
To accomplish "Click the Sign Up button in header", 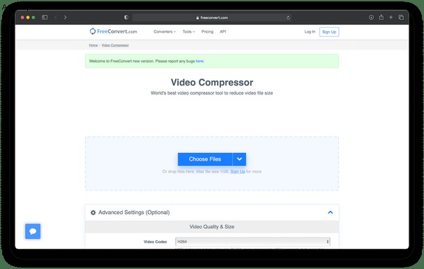I will (329, 32).
